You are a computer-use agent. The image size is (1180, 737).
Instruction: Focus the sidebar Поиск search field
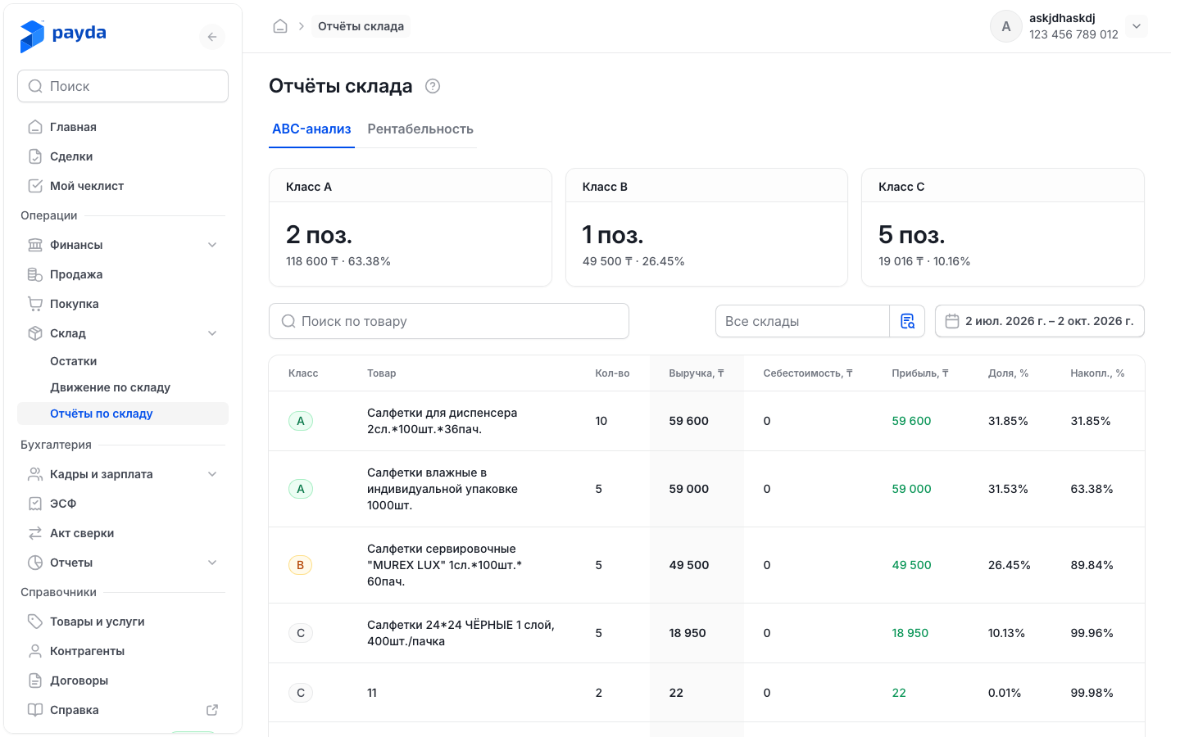(123, 86)
